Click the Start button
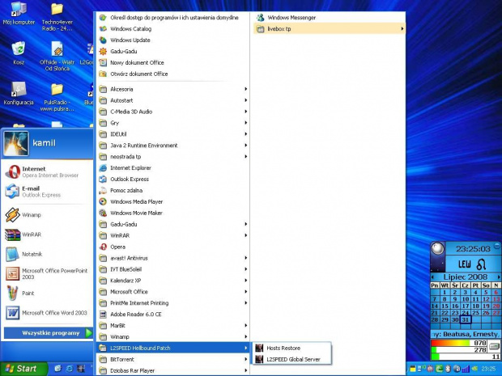502x376 pixels. click(x=23, y=369)
